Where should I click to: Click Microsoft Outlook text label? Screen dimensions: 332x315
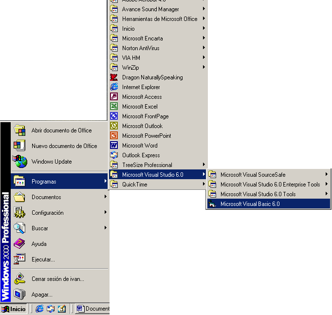tap(142, 126)
